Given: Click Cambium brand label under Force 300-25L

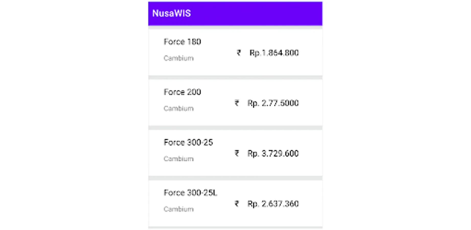Looking at the screenshot, I should (x=178, y=209).
